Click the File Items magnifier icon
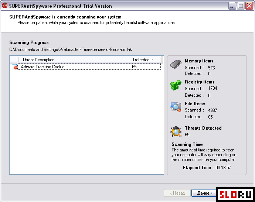 [x=176, y=107]
